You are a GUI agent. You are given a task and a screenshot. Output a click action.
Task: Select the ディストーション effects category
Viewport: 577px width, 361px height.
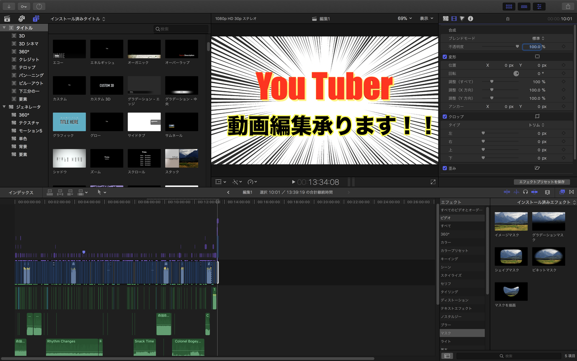pos(462,300)
